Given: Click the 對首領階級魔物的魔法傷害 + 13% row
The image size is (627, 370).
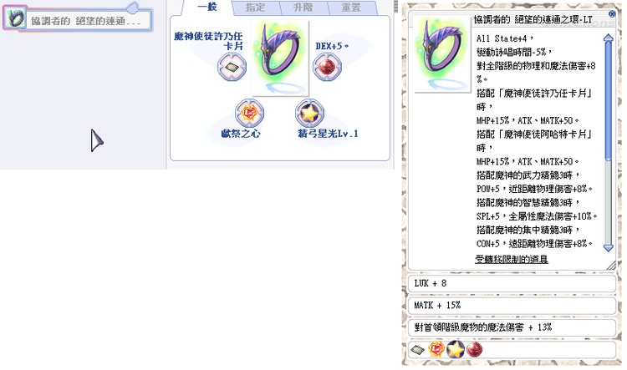Looking at the screenshot, I should tap(512, 327).
